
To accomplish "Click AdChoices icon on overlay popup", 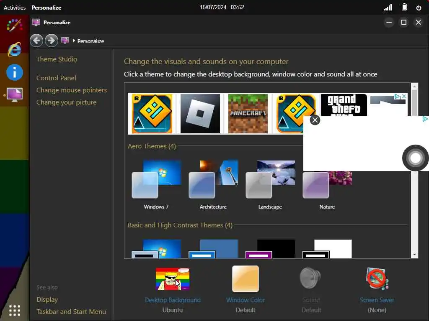I will [x=425, y=119].
